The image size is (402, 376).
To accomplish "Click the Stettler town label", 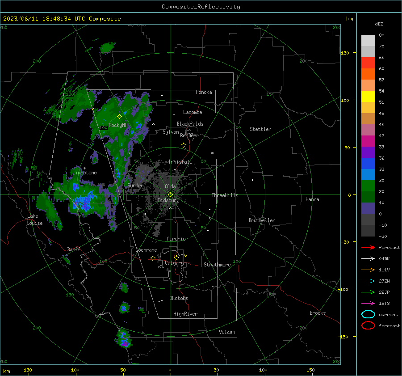I will (x=260, y=129).
